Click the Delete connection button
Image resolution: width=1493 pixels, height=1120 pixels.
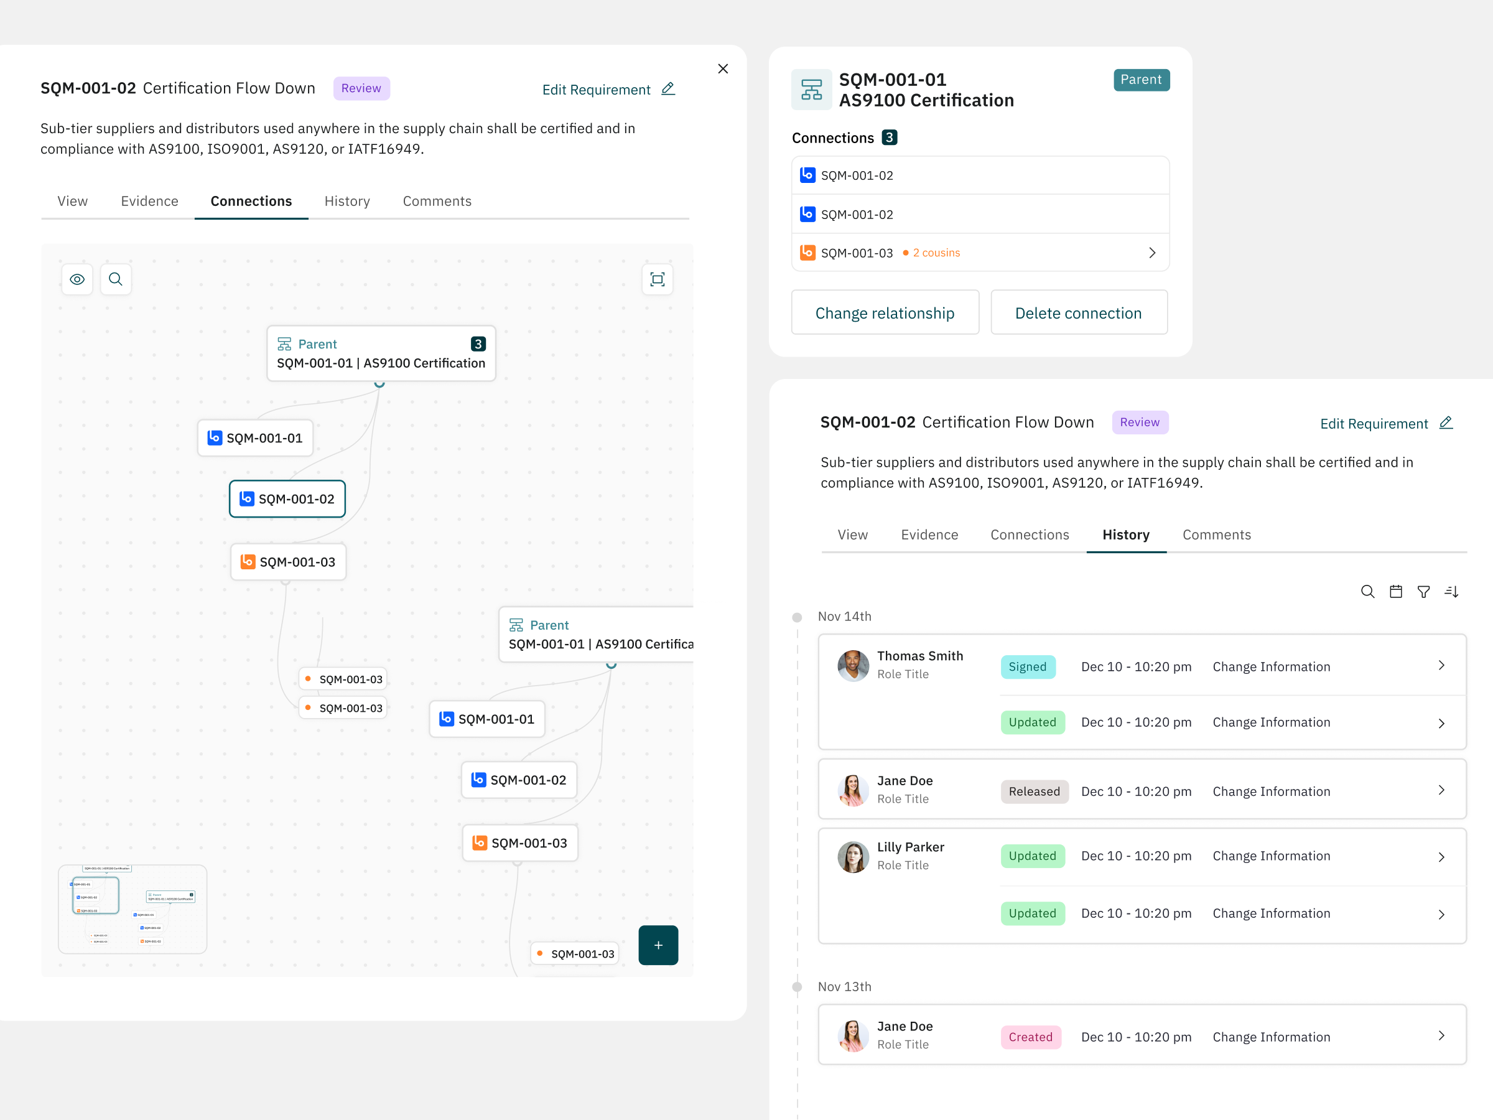1079,312
